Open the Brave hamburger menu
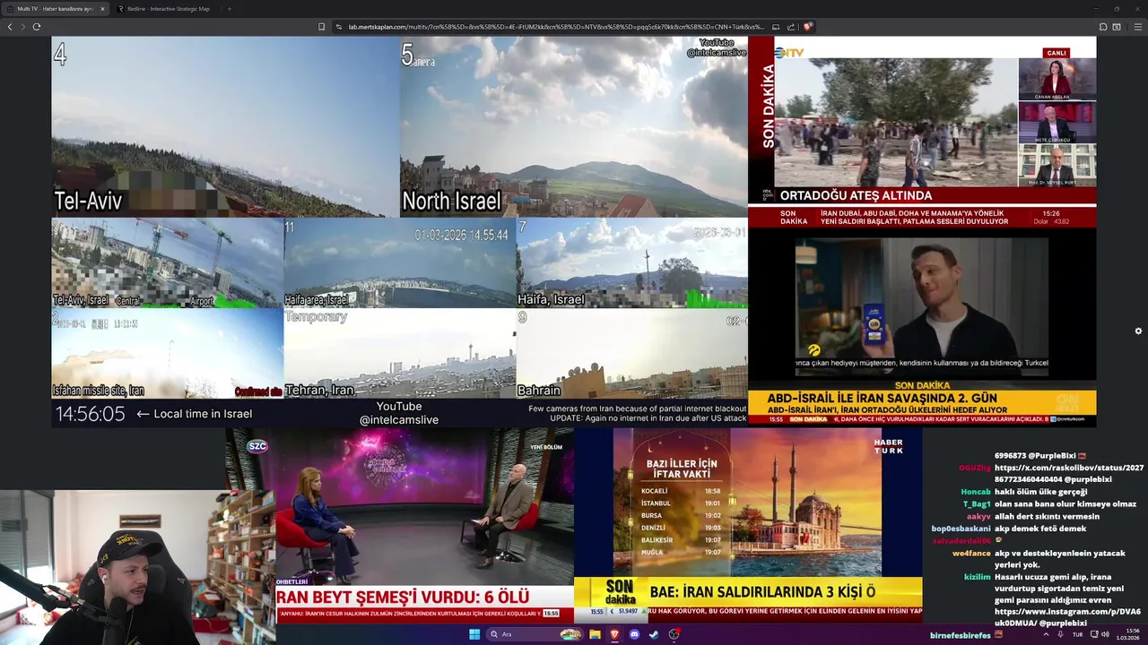 point(1138,27)
